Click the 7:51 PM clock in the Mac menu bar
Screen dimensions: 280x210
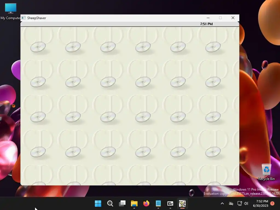pos(206,24)
